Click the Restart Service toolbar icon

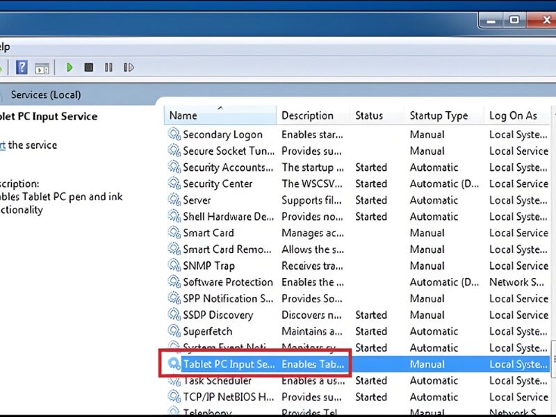(x=129, y=67)
